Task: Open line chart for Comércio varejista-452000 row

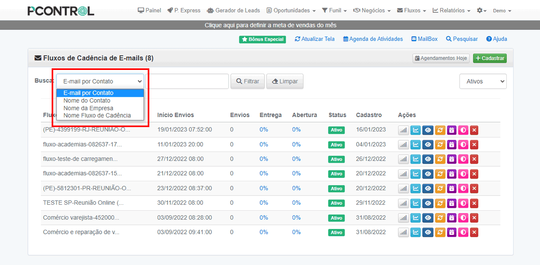Action: [x=416, y=218]
